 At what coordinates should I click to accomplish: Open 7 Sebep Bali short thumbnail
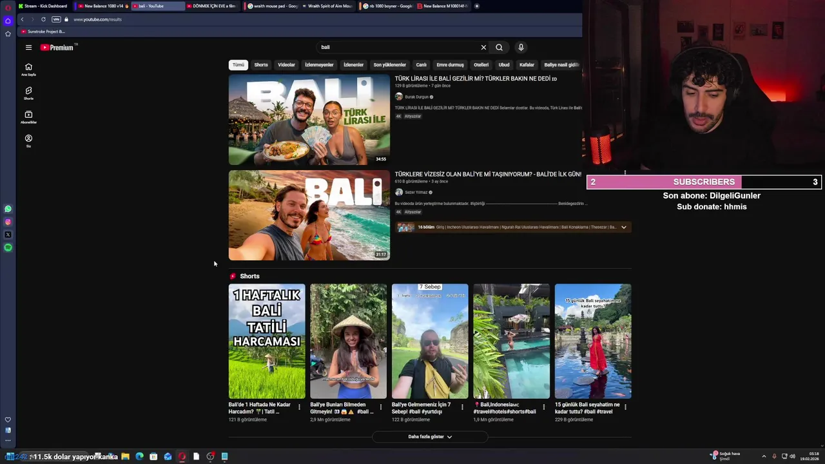pos(430,342)
